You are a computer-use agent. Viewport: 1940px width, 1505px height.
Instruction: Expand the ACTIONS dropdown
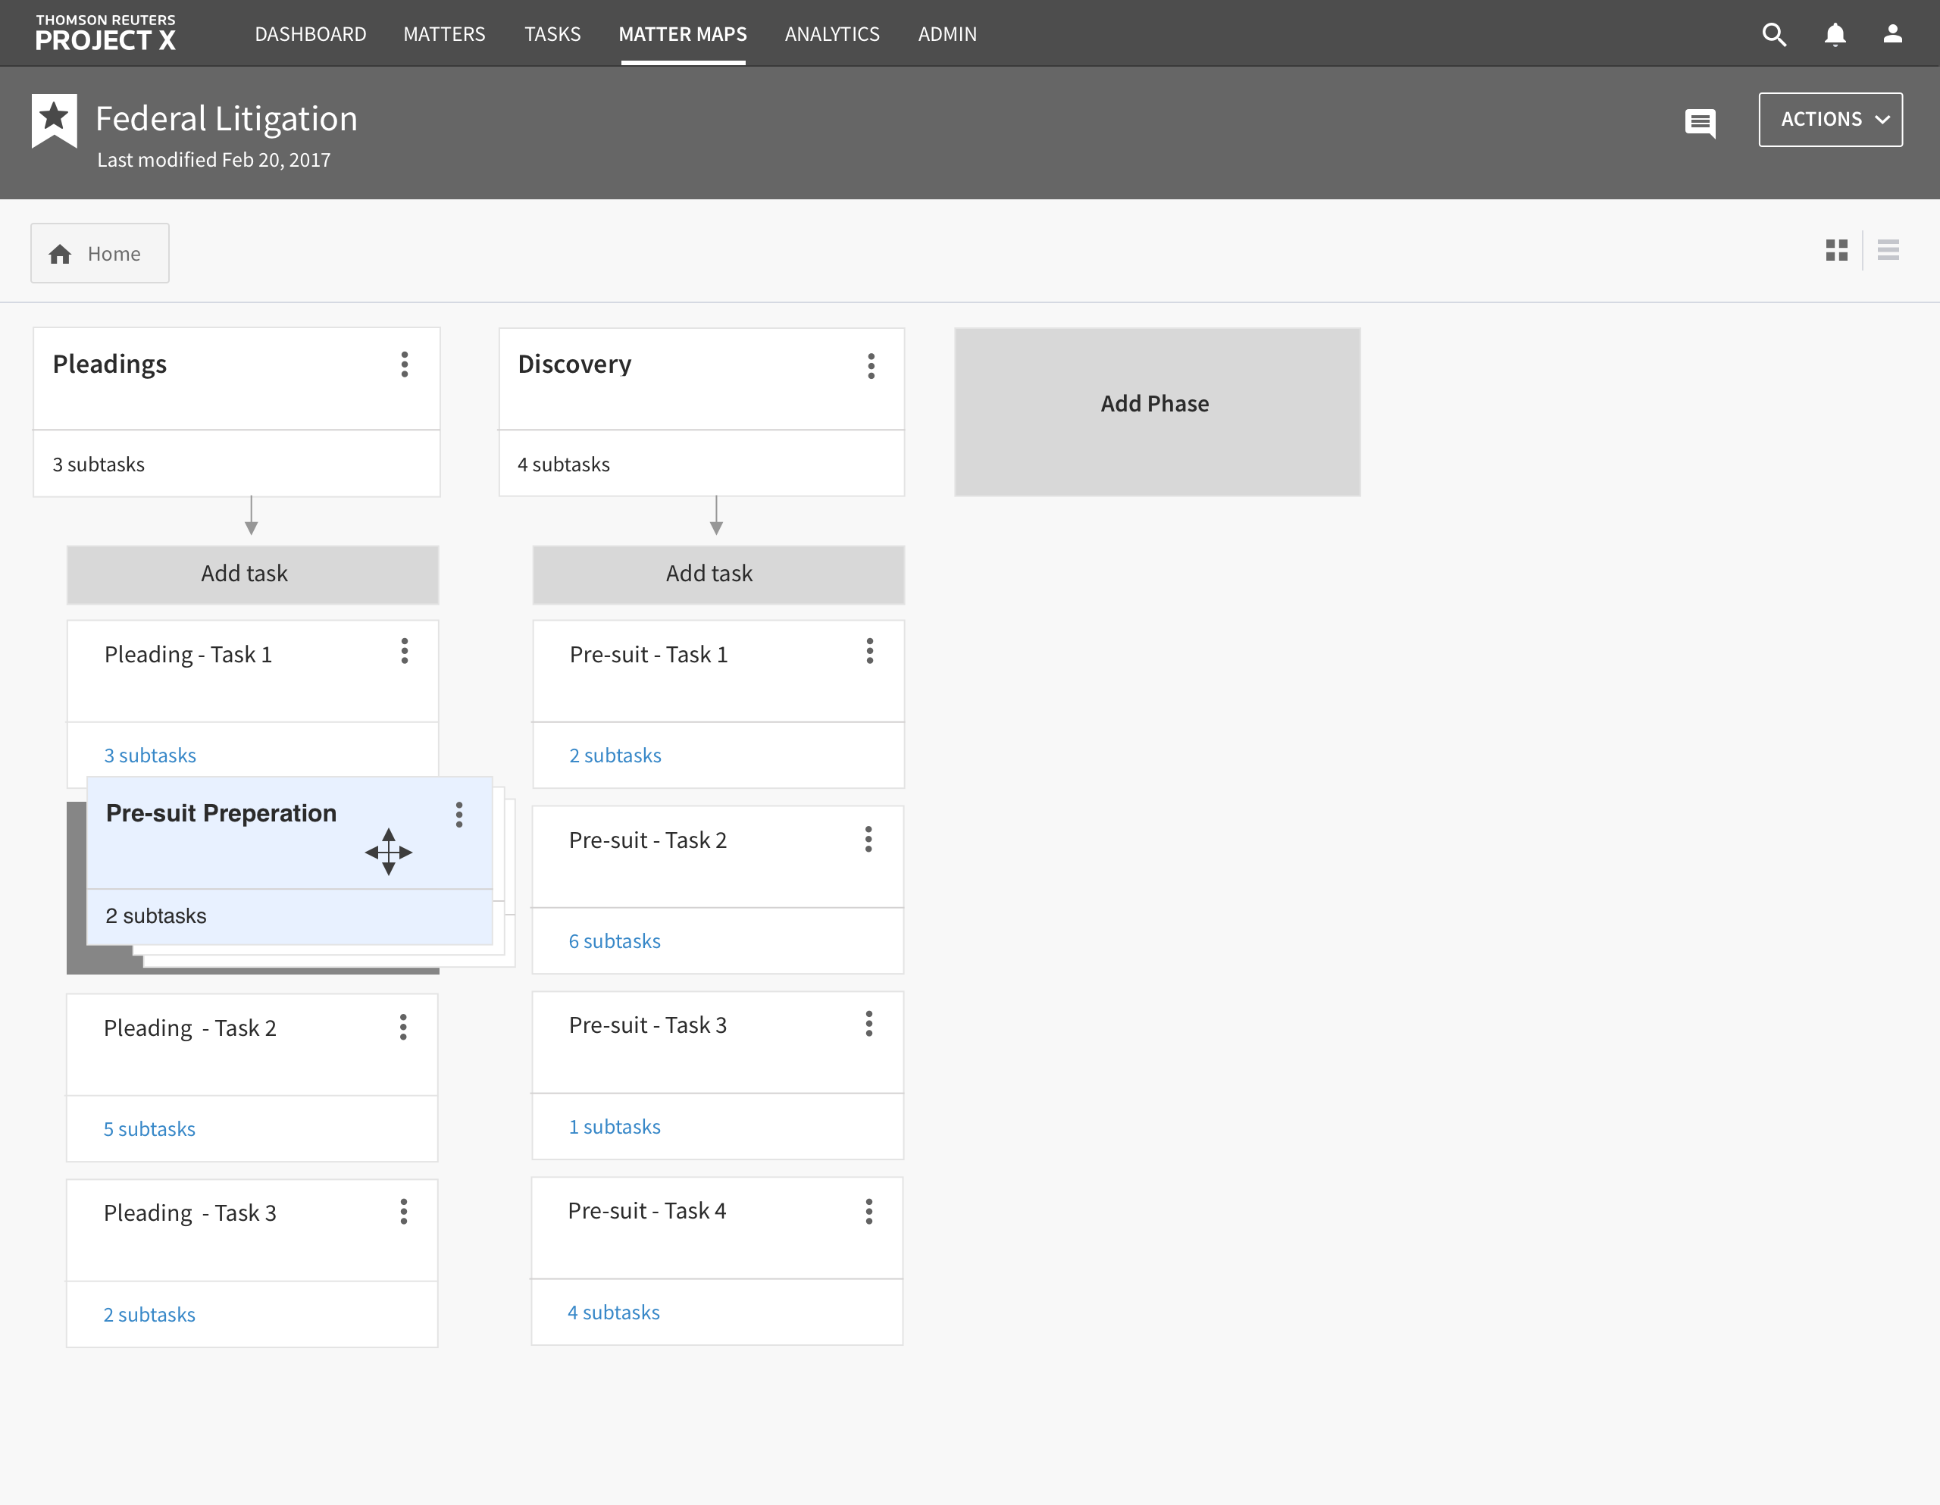[1830, 120]
